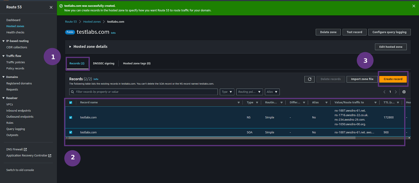Open Application Recovery Controller external link icon
Viewport: 419px width, 183px height.
tap(50, 156)
